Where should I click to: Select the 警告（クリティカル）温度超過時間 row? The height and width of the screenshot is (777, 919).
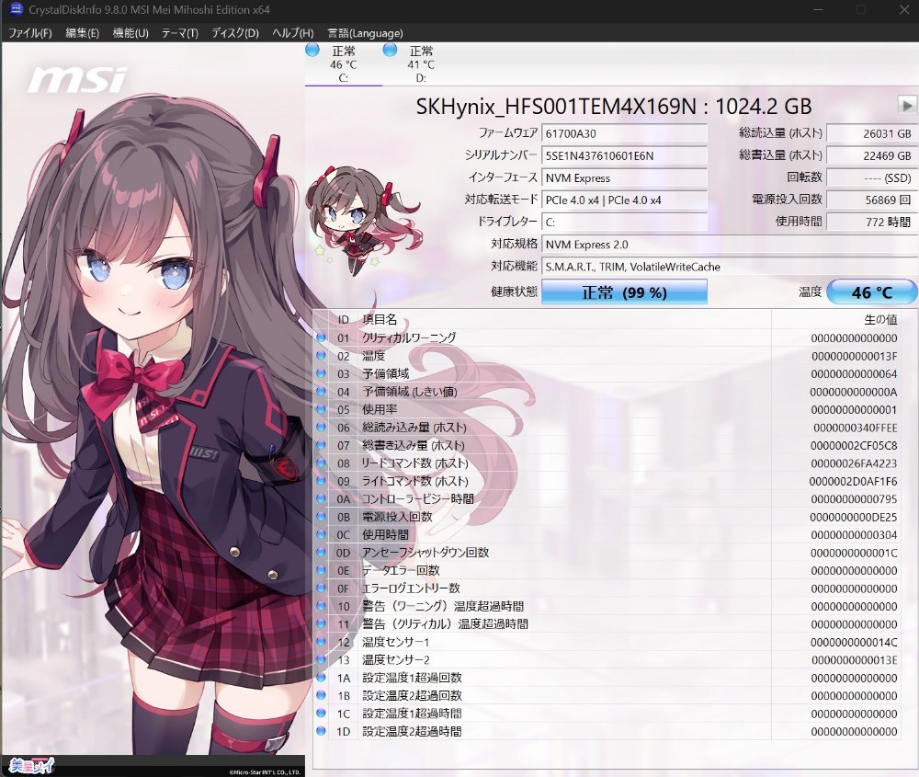tap(607, 624)
